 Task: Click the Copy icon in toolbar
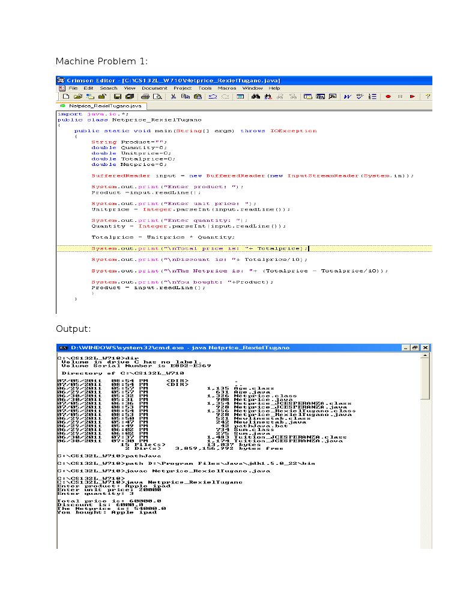(186, 96)
